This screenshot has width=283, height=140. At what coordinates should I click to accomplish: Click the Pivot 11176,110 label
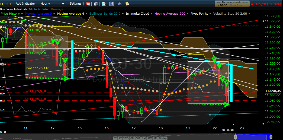click(x=36, y=68)
